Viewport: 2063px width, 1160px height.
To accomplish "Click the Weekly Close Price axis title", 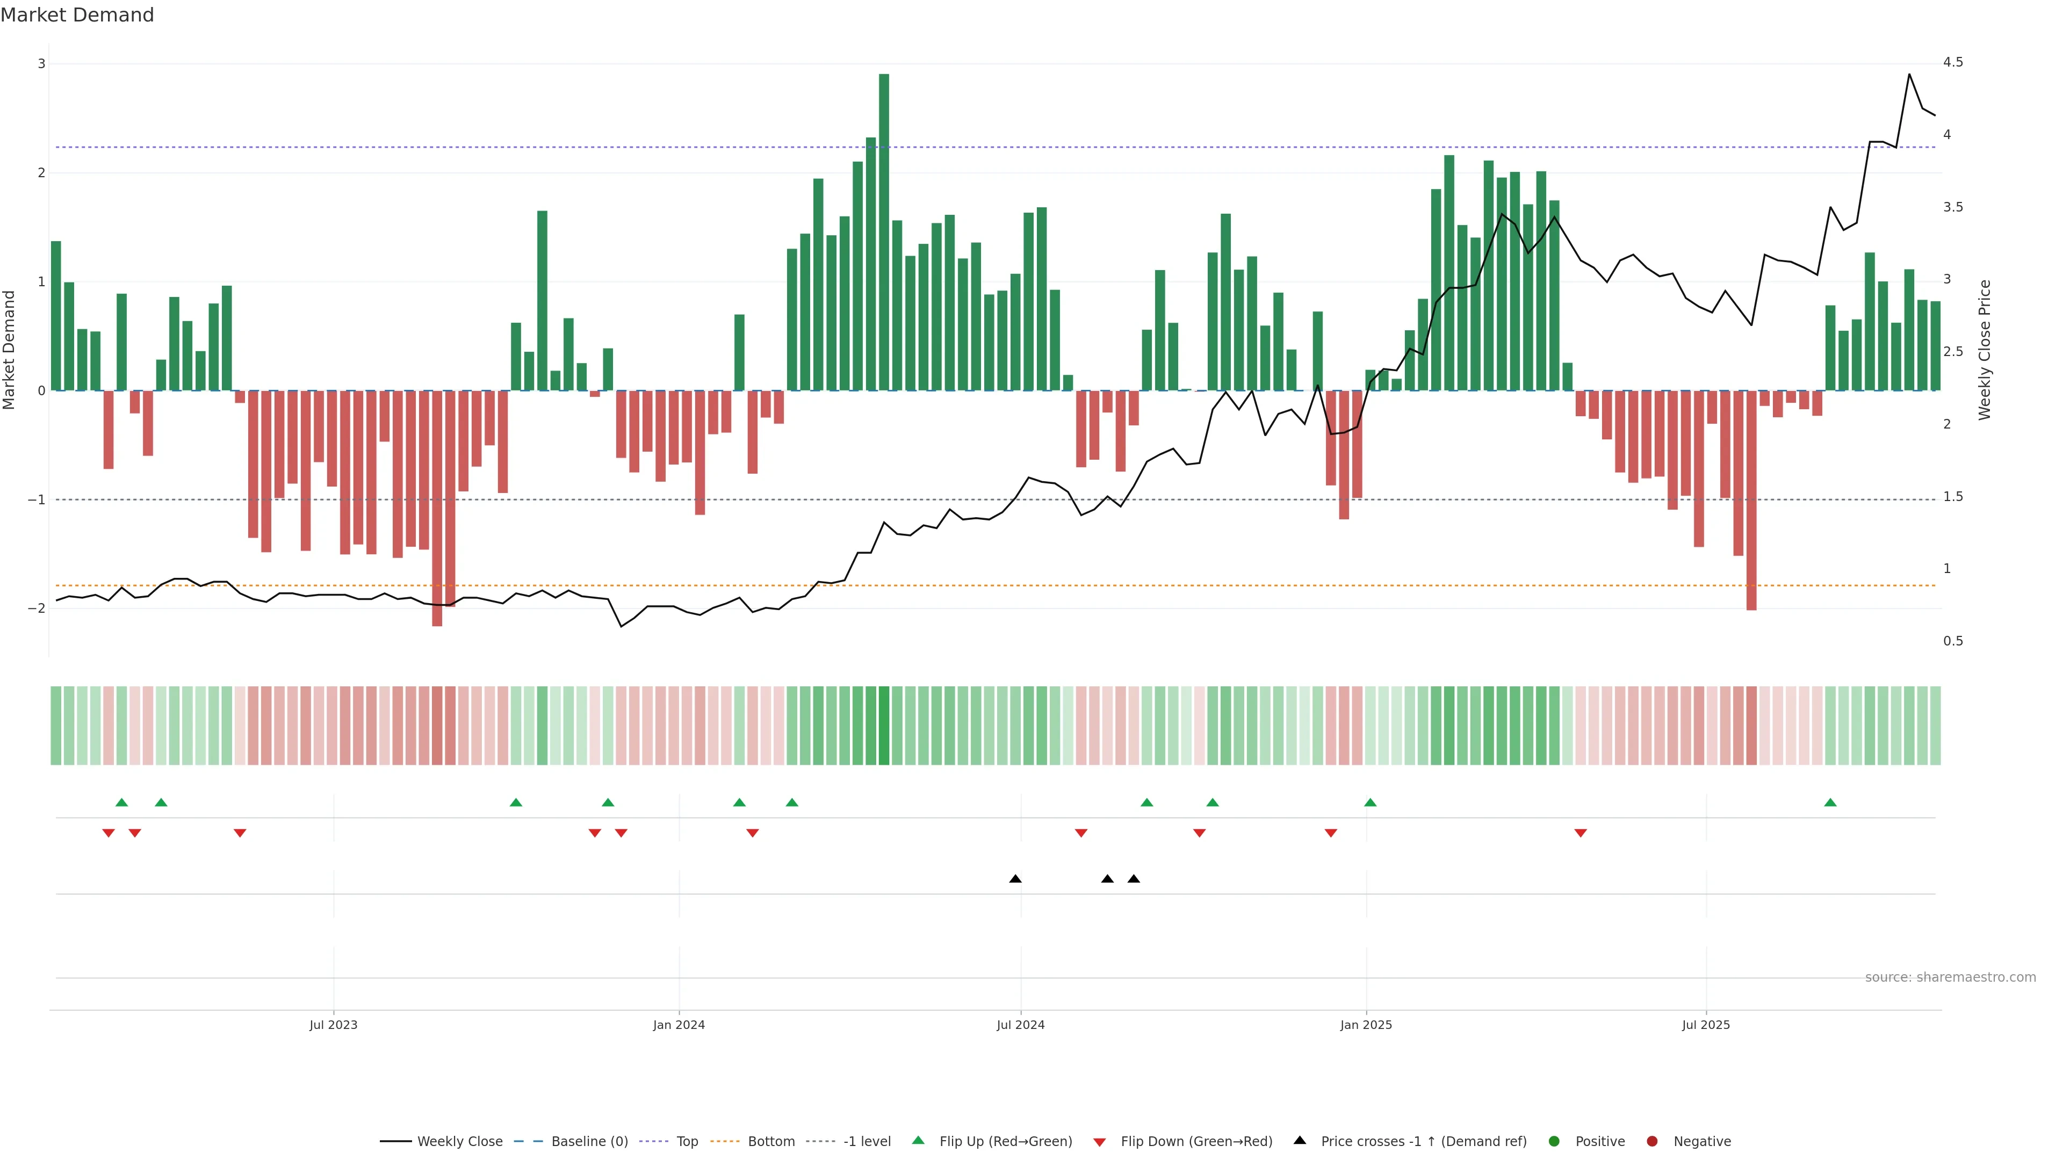I will click(x=1985, y=350).
